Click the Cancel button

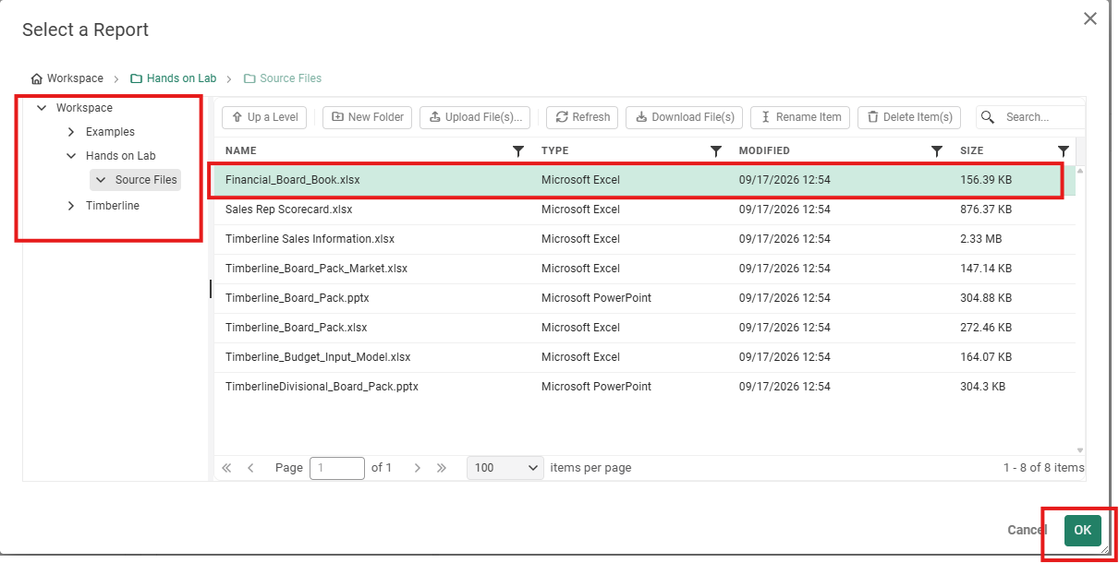tap(1028, 530)
